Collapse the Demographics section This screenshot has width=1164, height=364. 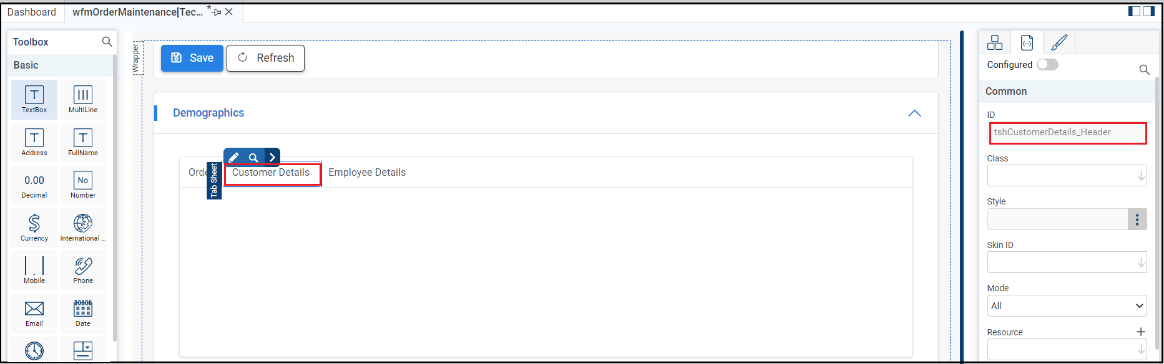(x=914, y=113)
